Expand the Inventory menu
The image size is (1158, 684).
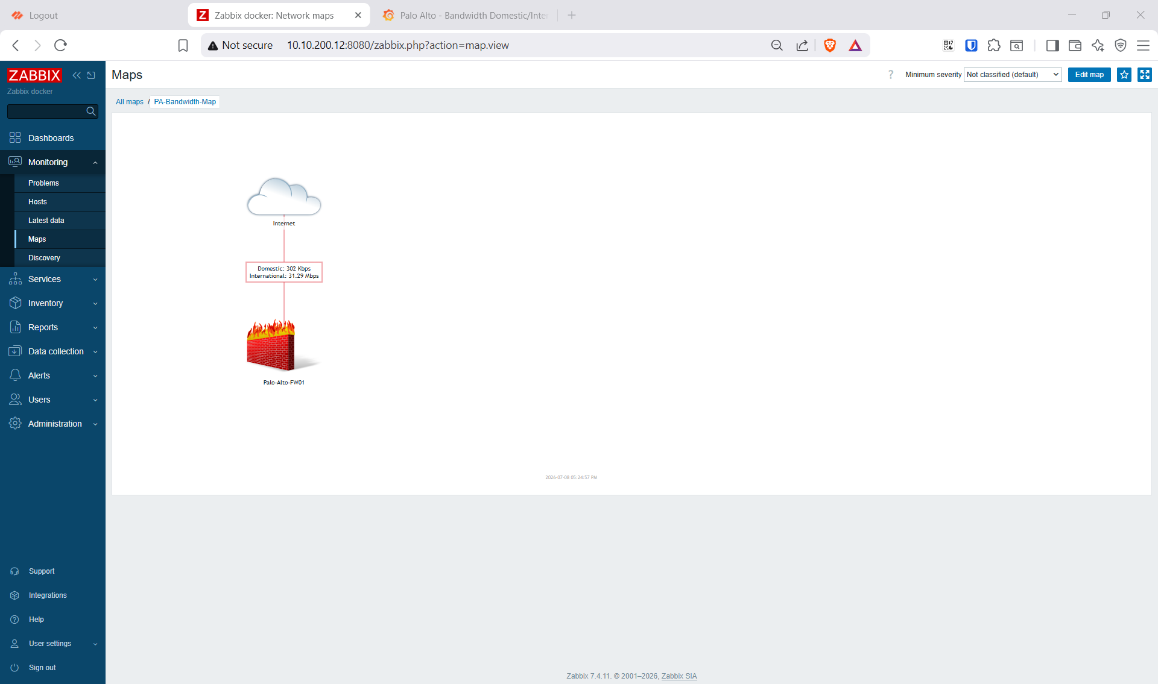[52, 303]
